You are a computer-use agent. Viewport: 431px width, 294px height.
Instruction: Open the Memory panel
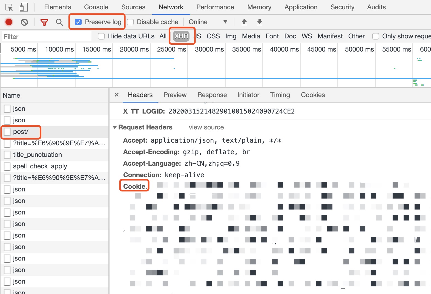click(259, 7)
